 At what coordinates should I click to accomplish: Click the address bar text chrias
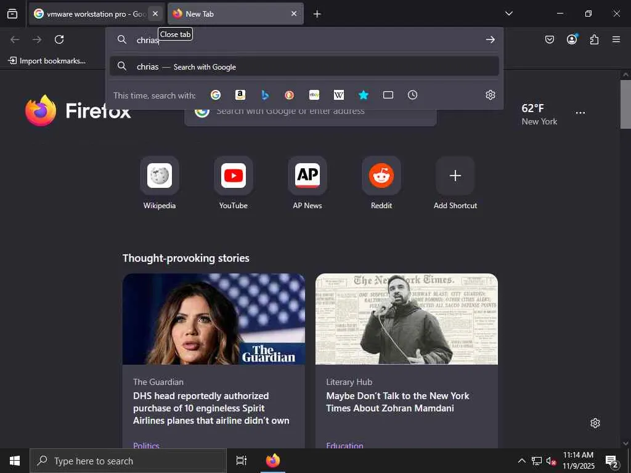point(148,40)
